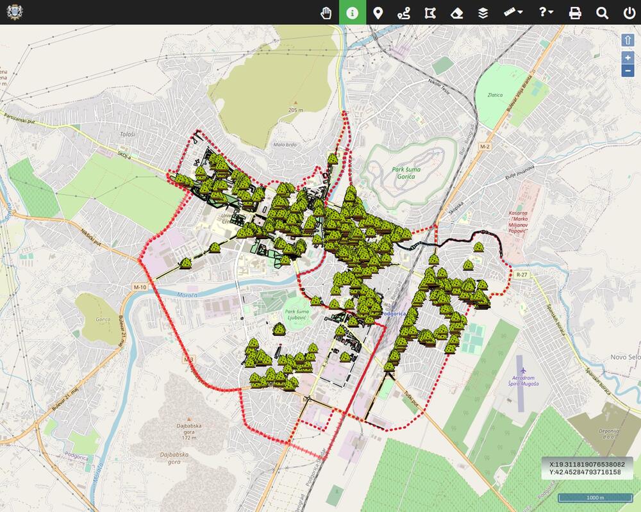Screen dimensions: 641x512
Task: Print the current map view
Action: 575,13
